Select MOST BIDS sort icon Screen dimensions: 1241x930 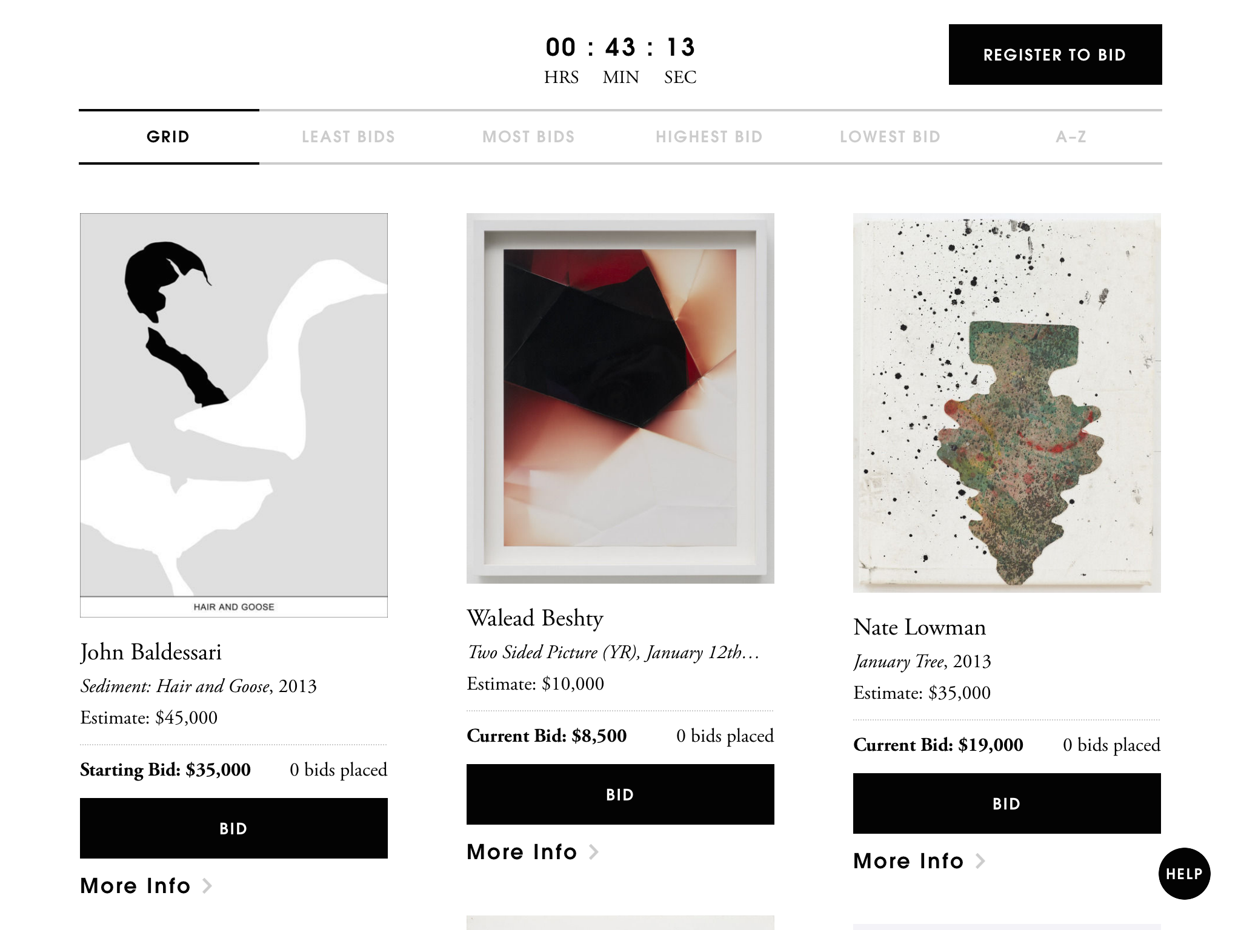[528, 137]
